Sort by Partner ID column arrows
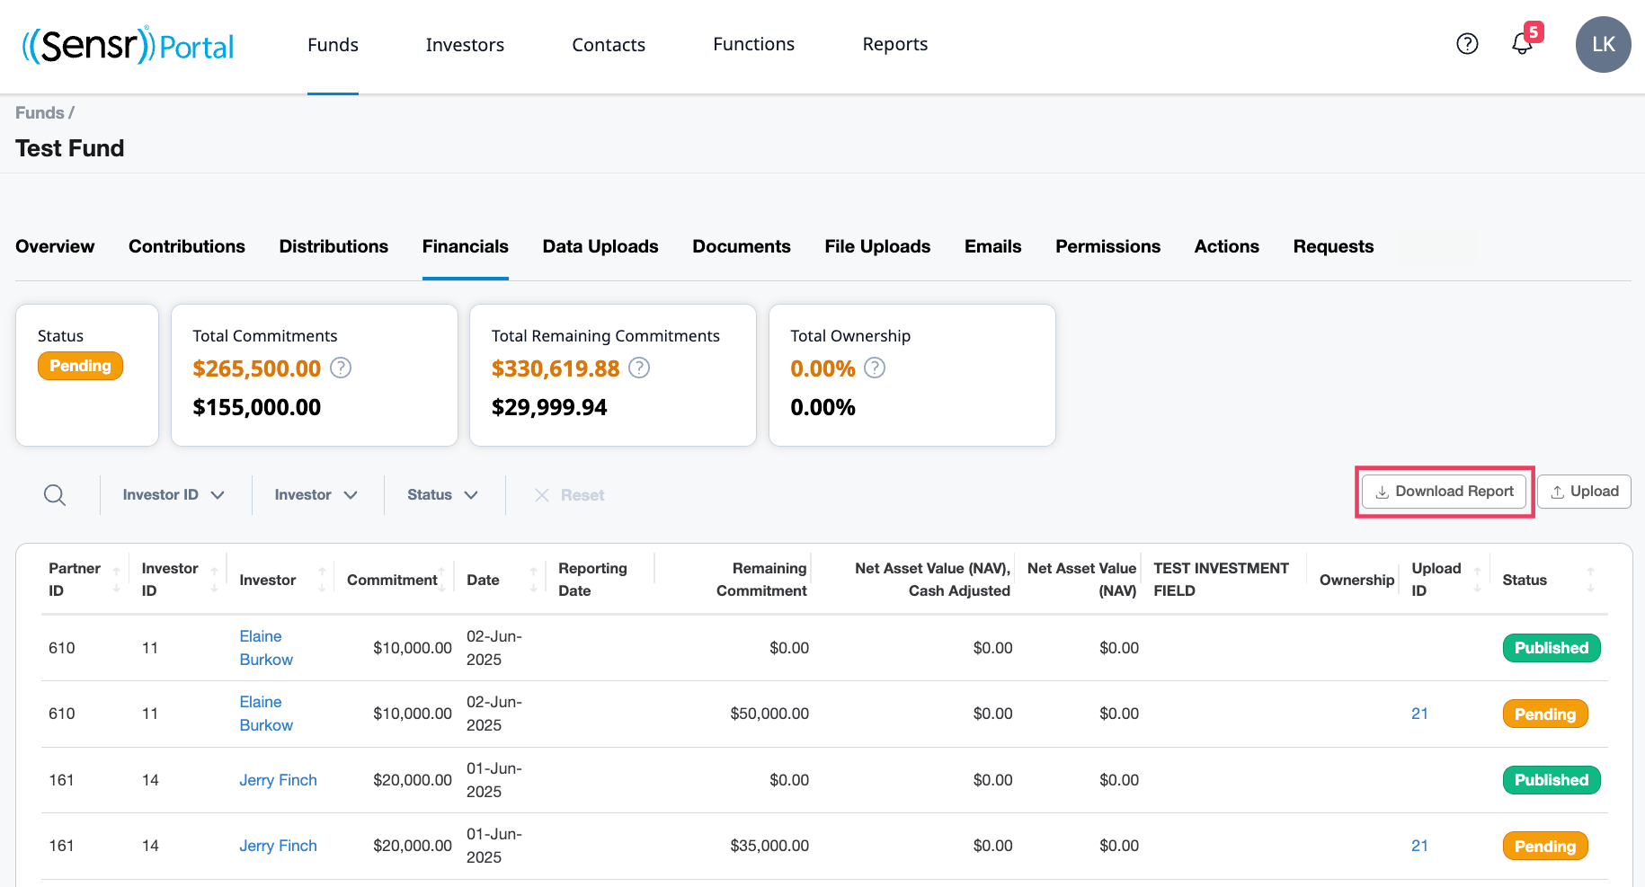The height and width of the screenshot is (887, 1645). [116, 580]
